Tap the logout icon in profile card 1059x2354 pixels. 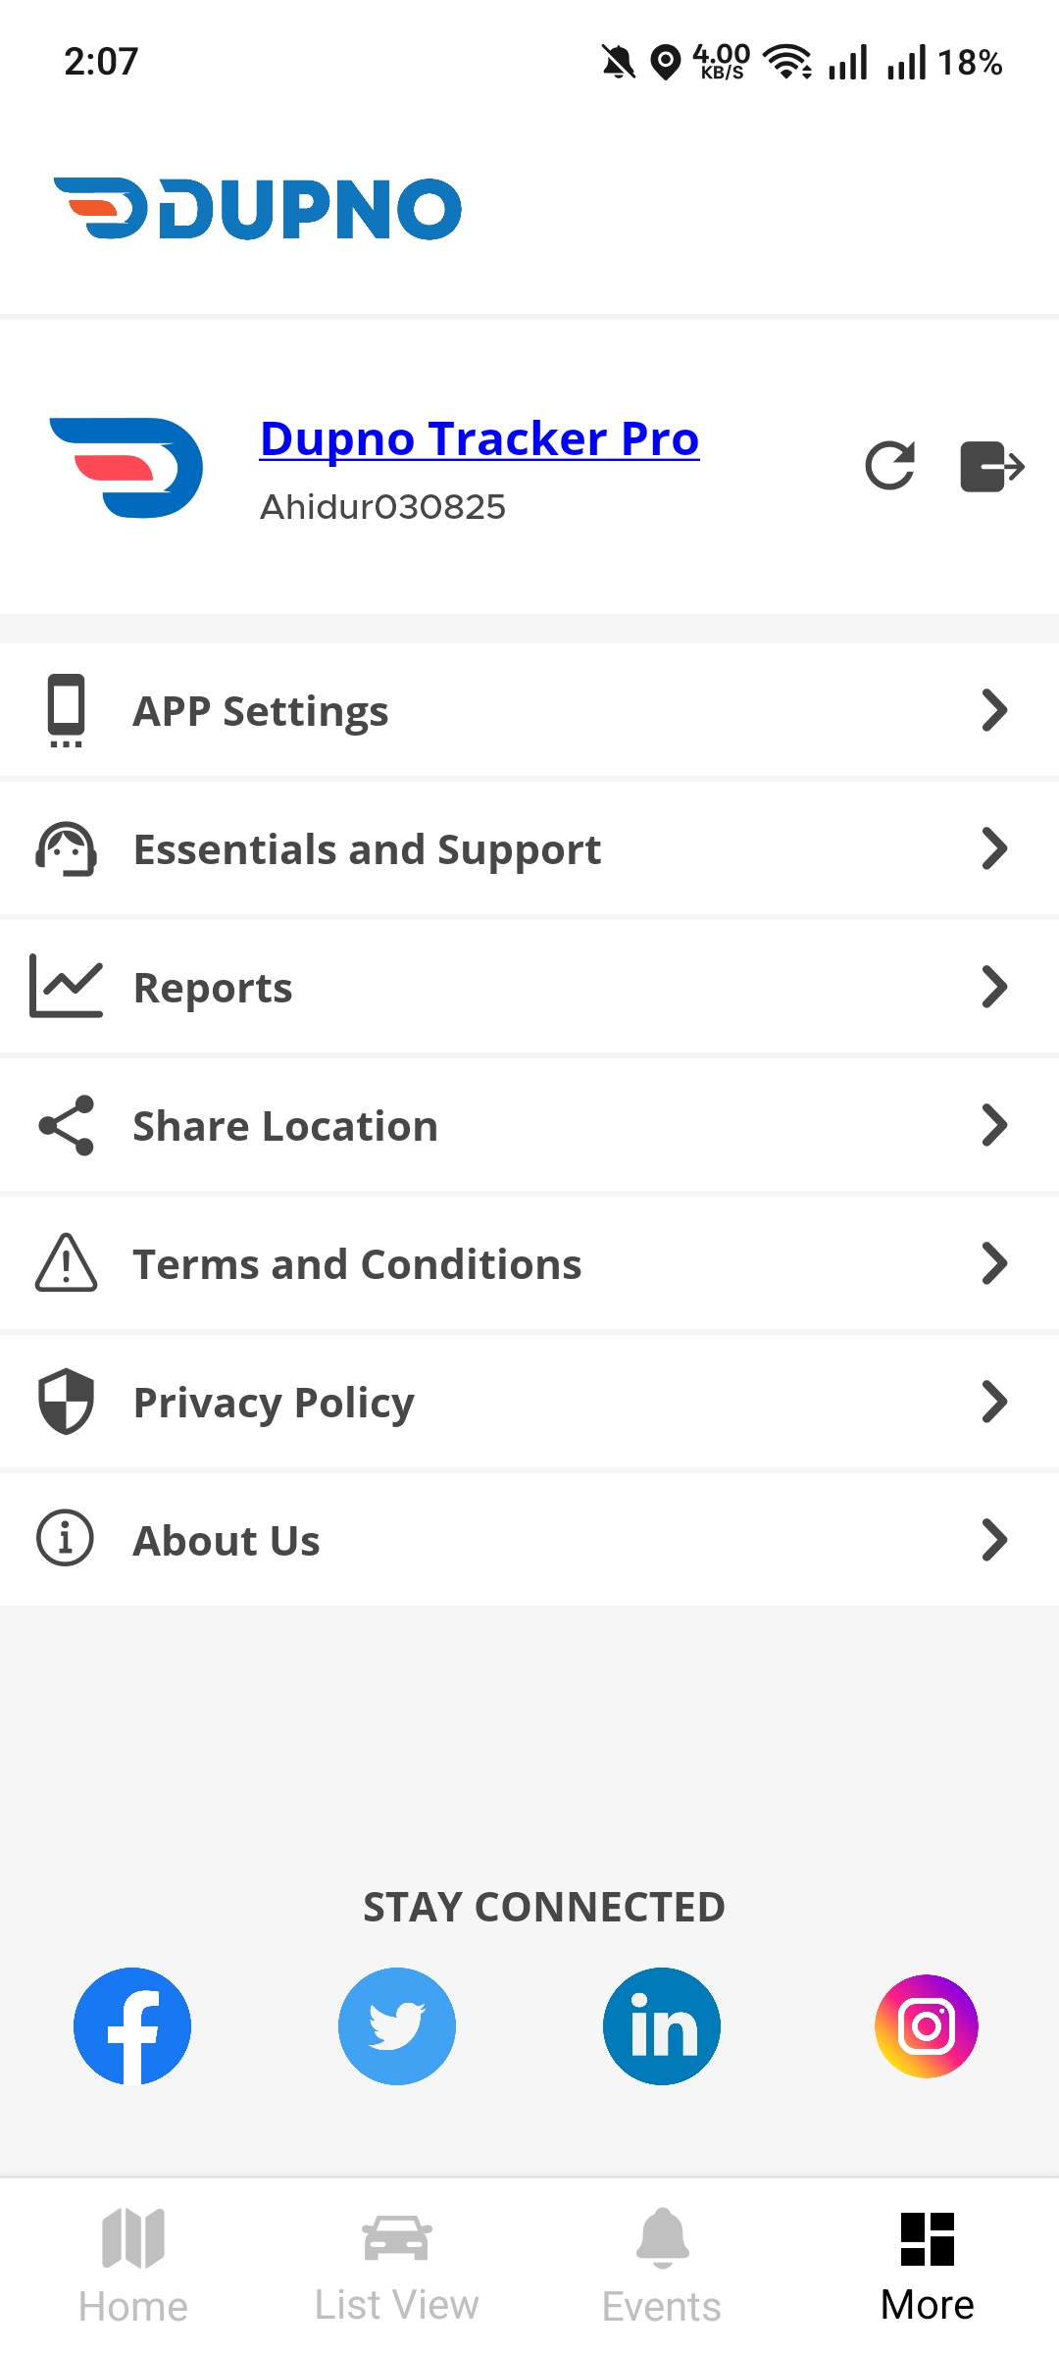[991, 466]
